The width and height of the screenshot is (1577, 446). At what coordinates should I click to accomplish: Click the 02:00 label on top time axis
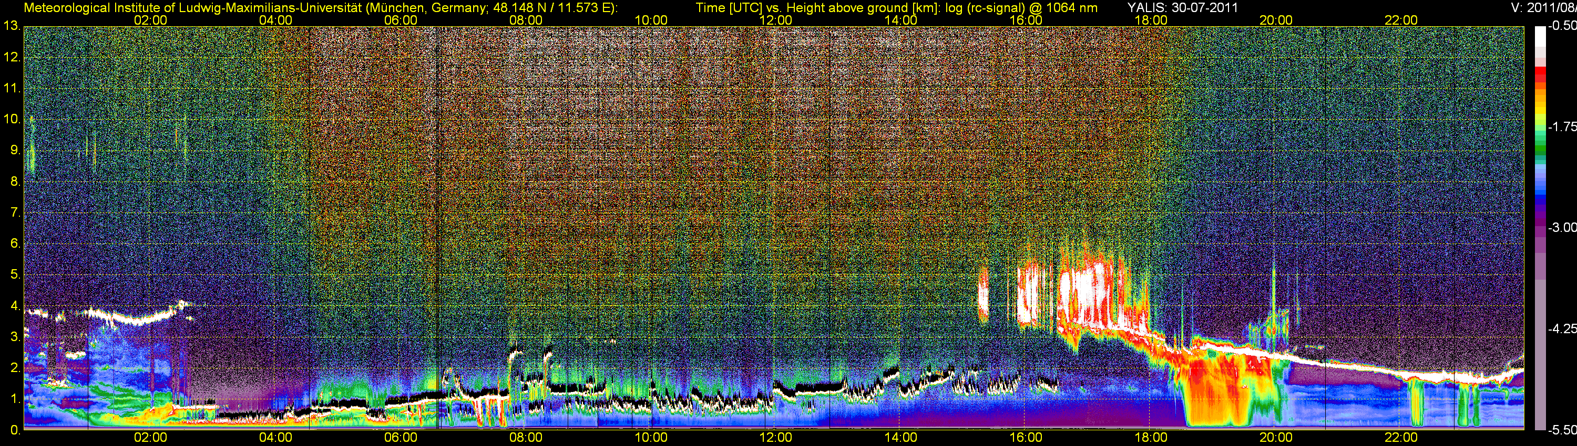(150, 20)
